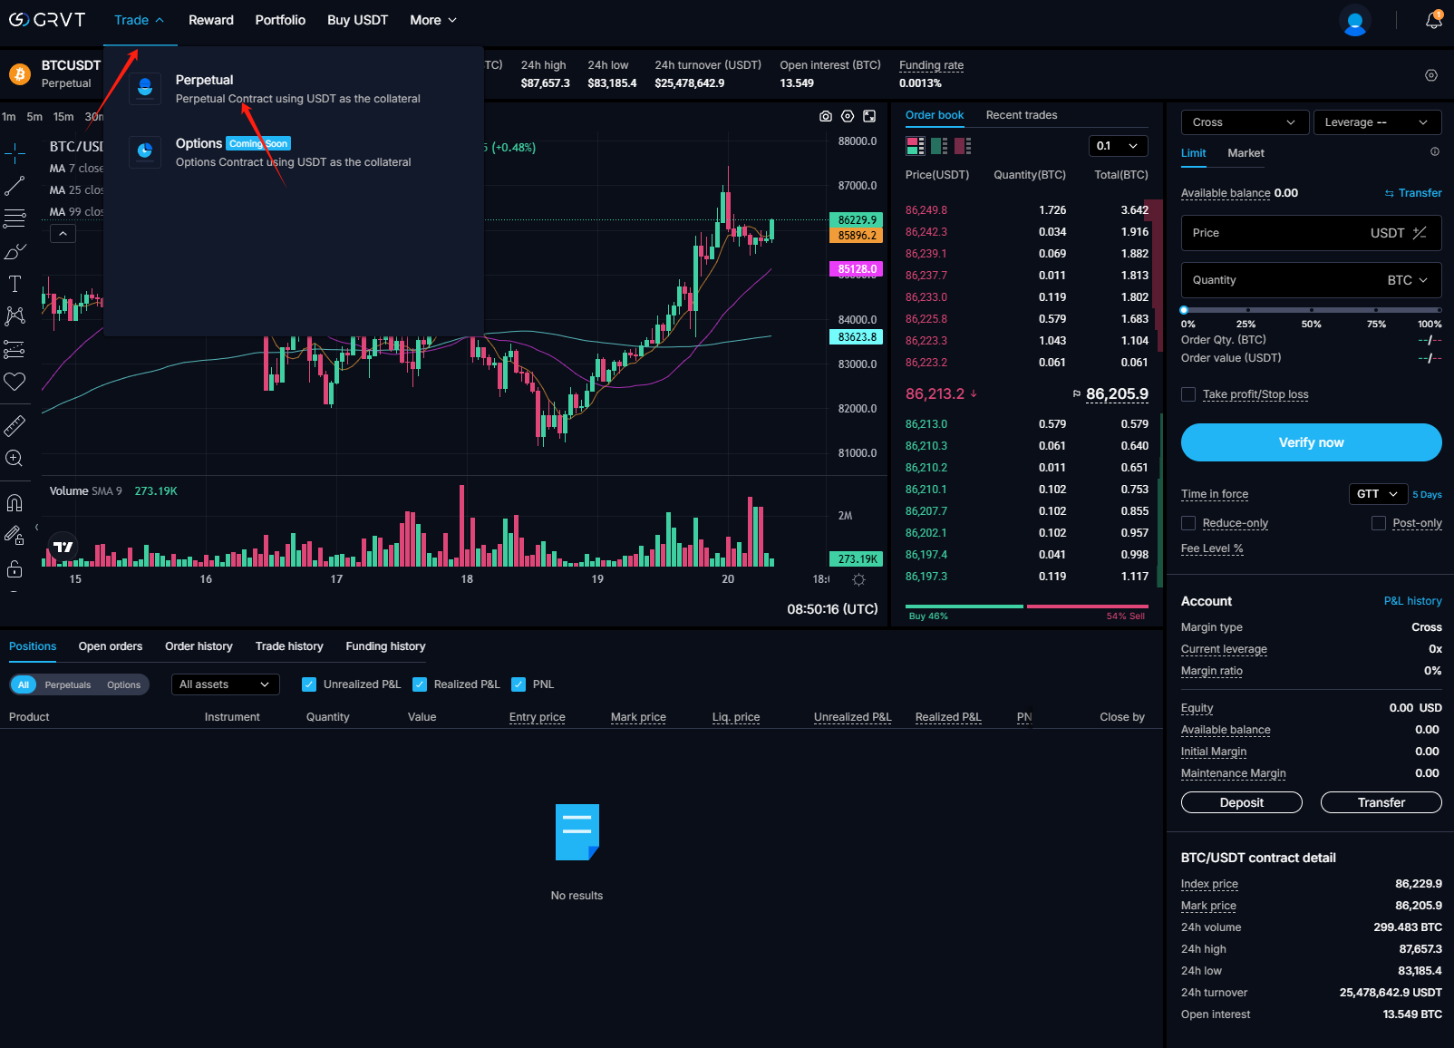Set order size slider to 50%
The height and width of the screenshot is (1048, 1454).
[x=1312, y=310]
